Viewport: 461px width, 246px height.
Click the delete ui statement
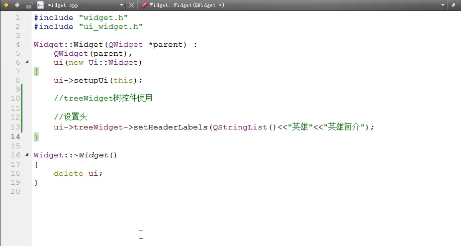point(78,174)
